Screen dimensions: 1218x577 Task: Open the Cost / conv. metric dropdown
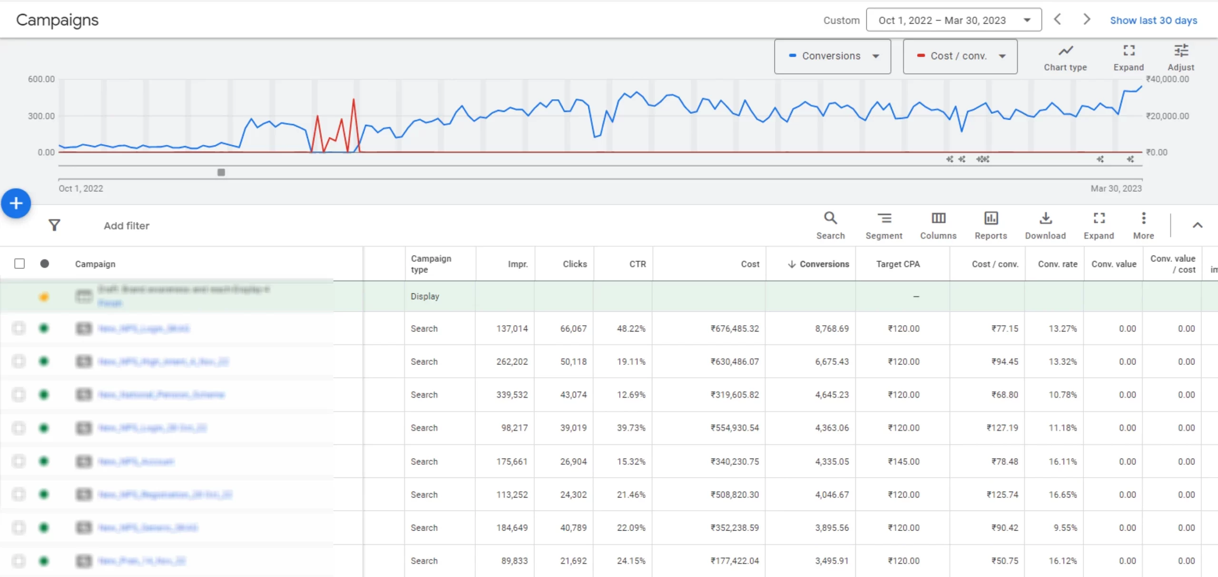pos(960,56)
